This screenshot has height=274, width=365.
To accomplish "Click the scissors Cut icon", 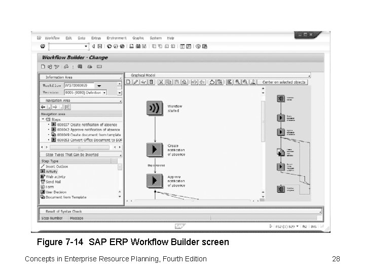I will pos(161,82).
